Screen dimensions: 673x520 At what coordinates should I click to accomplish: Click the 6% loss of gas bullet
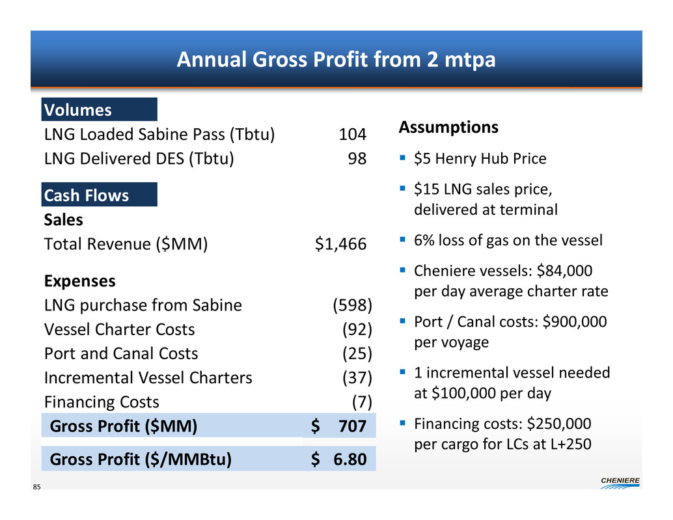pyautogui.click(x=508, y=241)
